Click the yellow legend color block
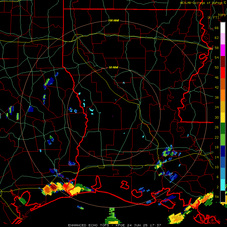 (223, 117)
